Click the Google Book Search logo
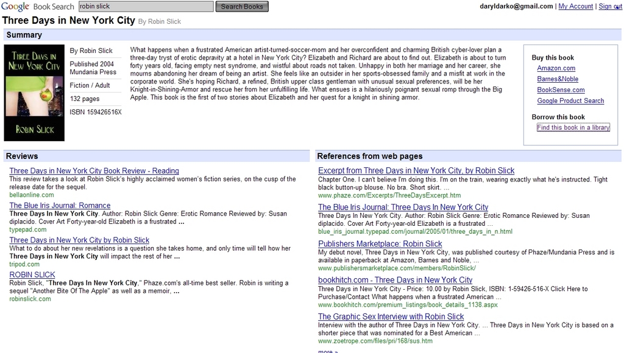This screenshot has height=353, width=624. (x=38, y=6)
